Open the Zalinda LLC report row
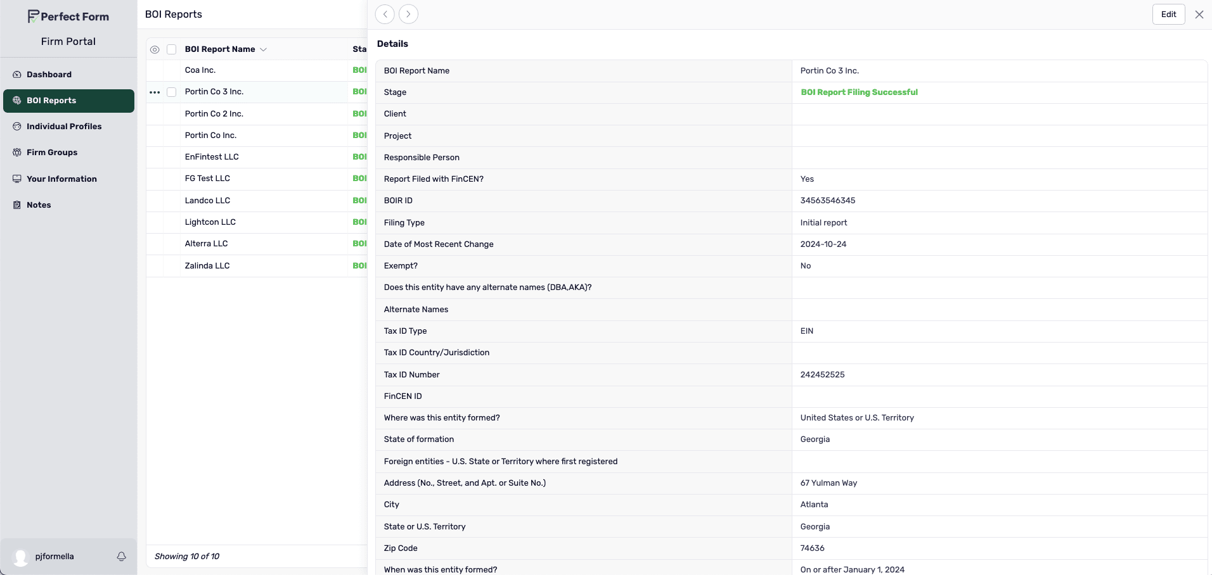 [x=257, y=266]
